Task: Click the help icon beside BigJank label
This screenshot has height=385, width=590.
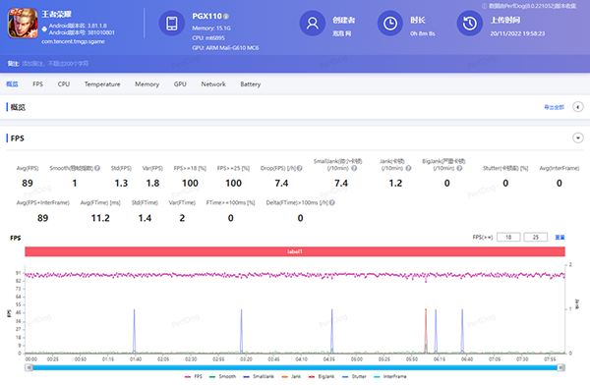Action: click(459, 168)
